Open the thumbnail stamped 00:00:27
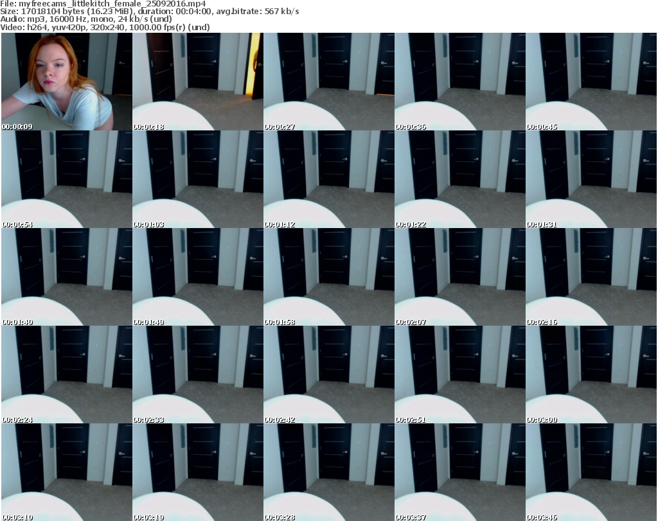658x521 pixels. [329, 82]
